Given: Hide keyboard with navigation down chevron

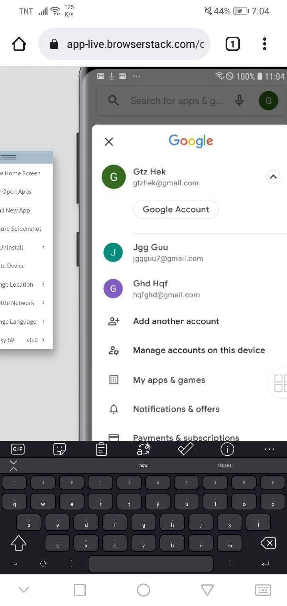Looking at the screenshot, I should click(x=24, y=590).
